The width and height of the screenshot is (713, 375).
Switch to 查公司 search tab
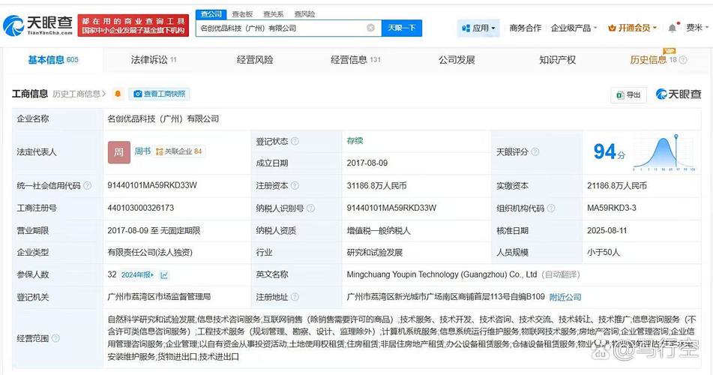pos(211,14)
